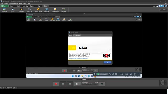Click the main Buy Online button
This screenshot has width=168, height=94.
pos(163,10)
